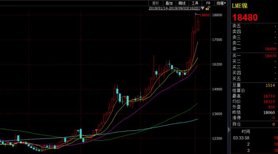The width and height of the screenshot is (278, 154).
Task: Click the date range 2019/01/14-2019/09/03 link
Action: [x=174, y=8]
